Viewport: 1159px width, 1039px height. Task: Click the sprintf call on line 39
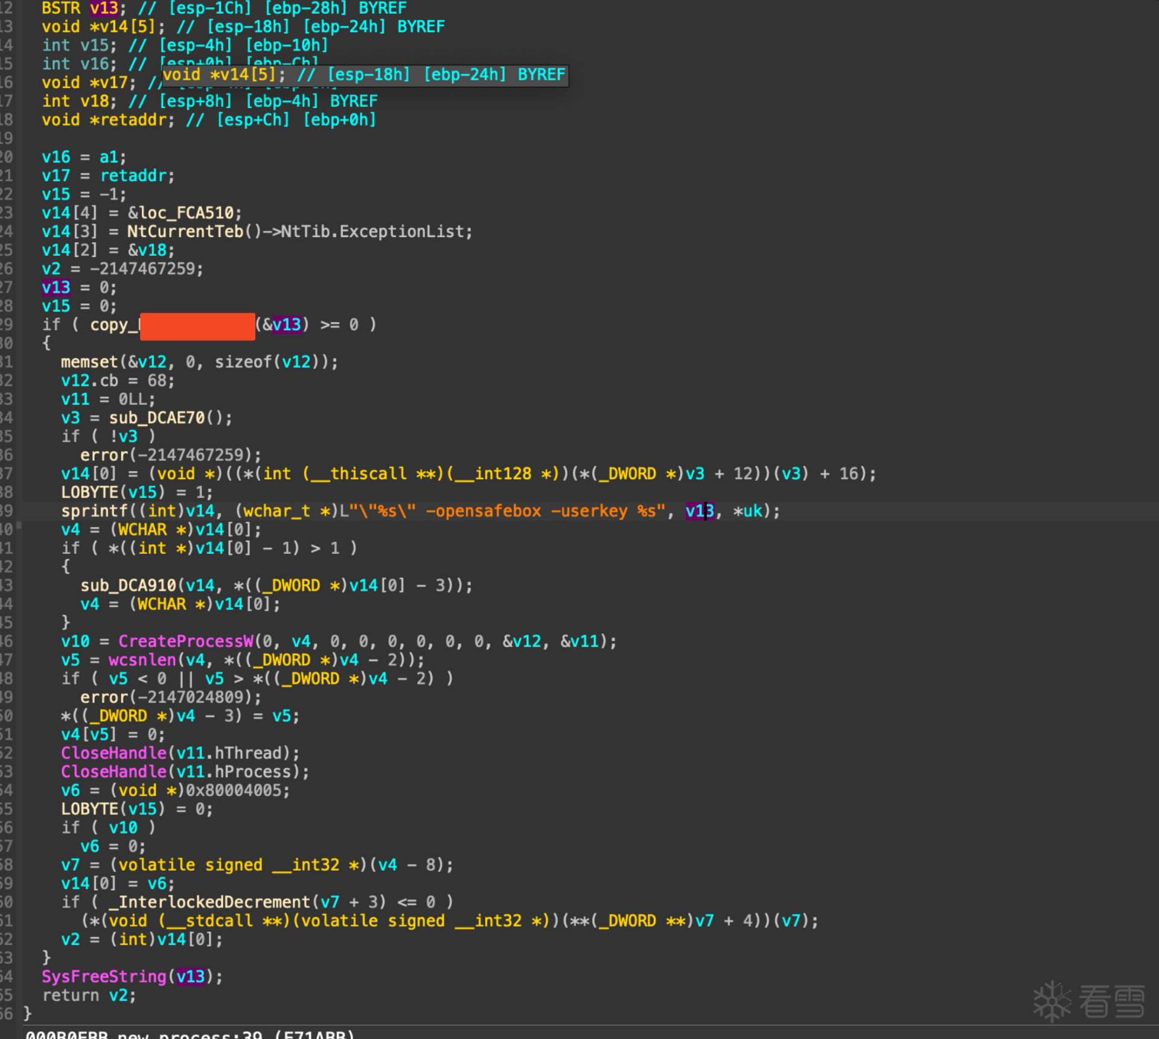click(89, 511)
